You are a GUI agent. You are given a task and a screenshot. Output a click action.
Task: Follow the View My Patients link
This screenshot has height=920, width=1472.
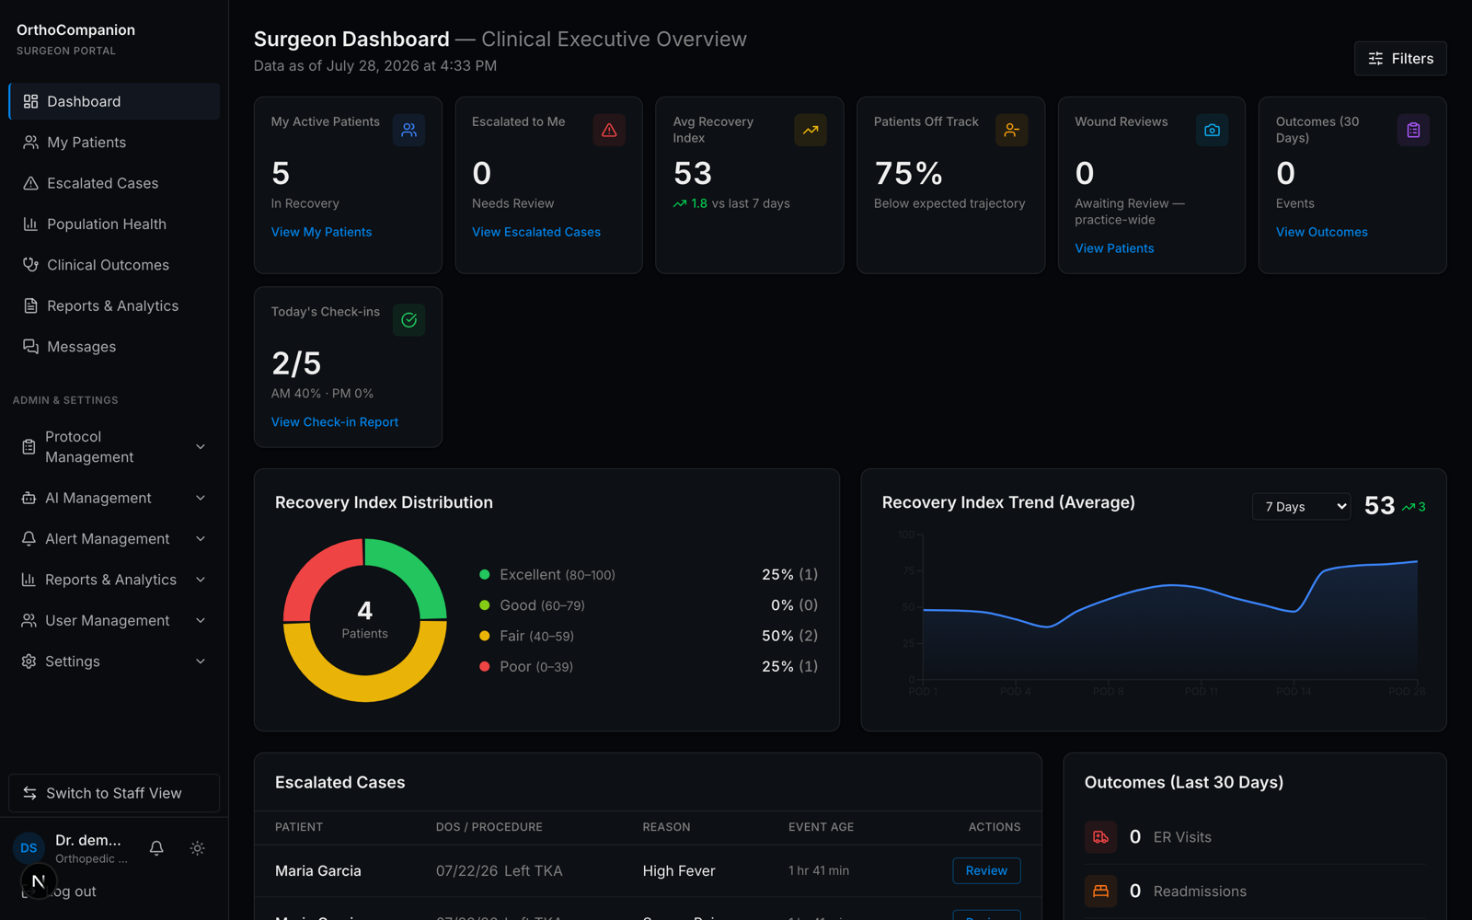click(x=321, y=232)
